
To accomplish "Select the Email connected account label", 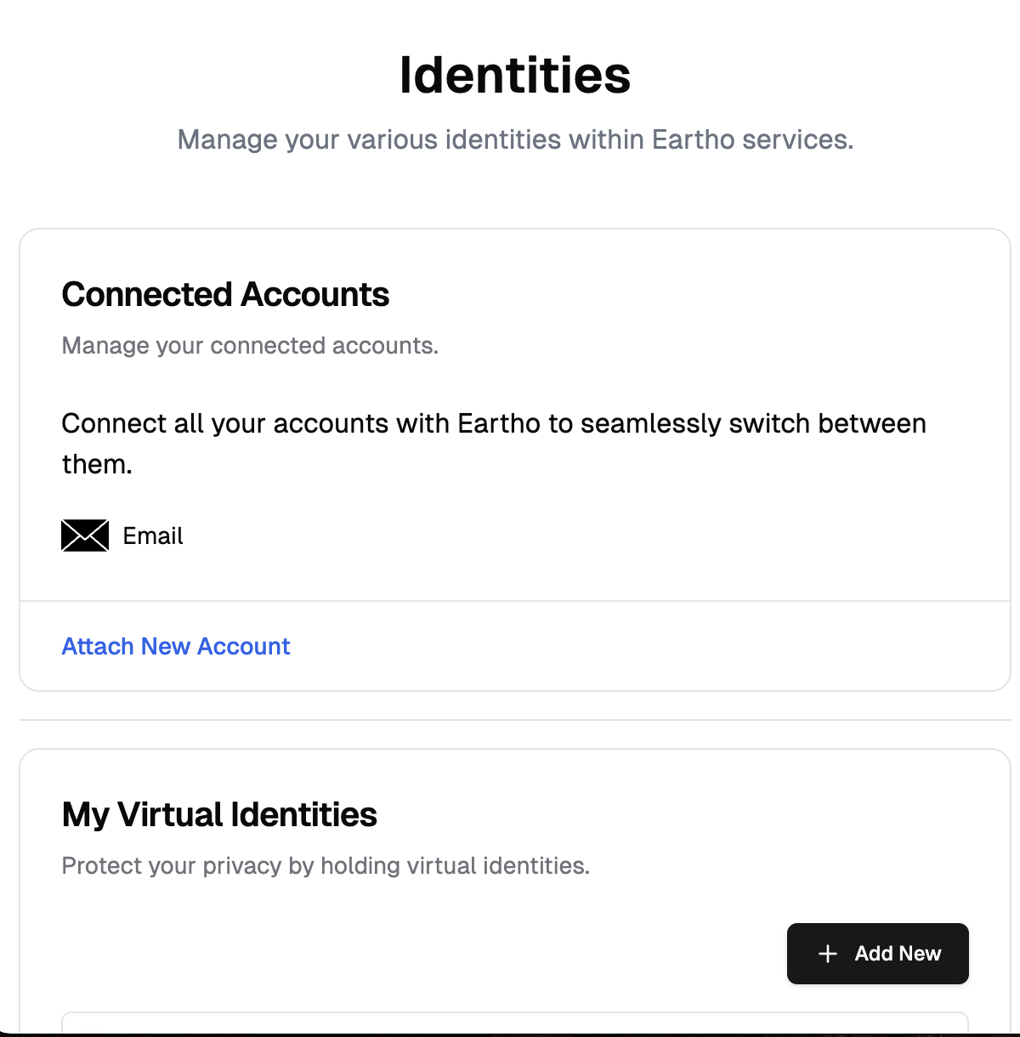I will point(153,535).
